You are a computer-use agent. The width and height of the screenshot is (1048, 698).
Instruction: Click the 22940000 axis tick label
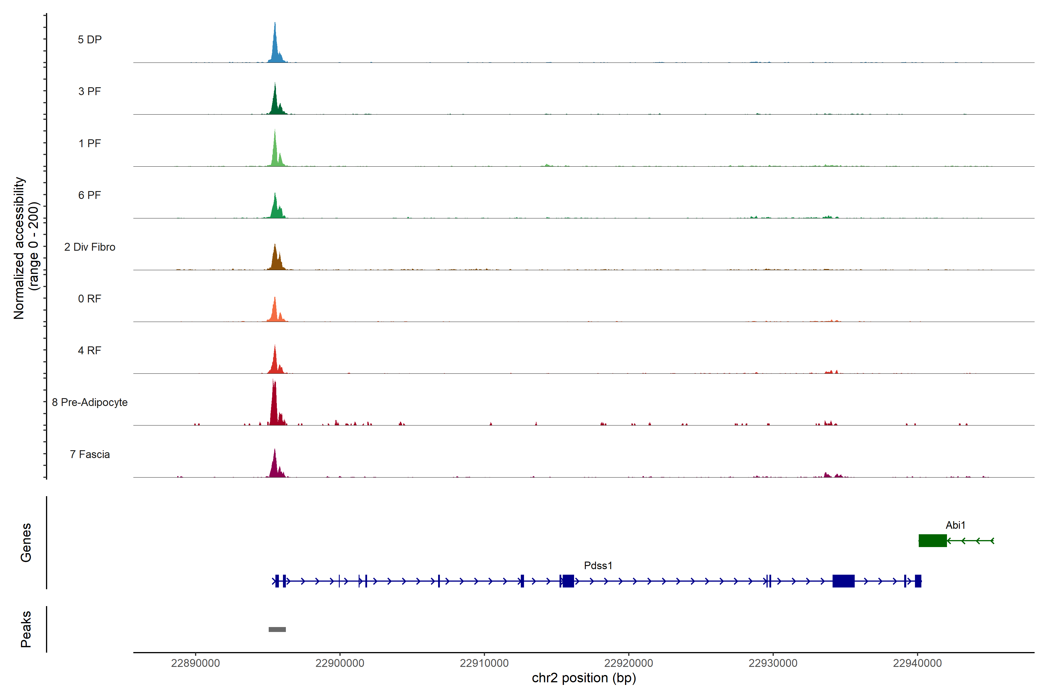pos(917,663)
